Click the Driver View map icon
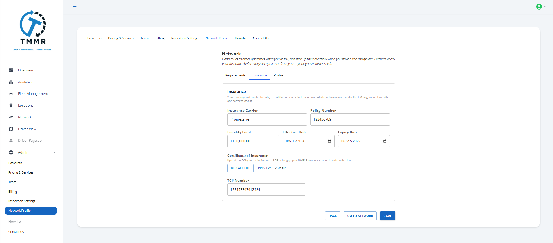Image resolution: width=553 pixels, height=243 pixels. (x=11, y=129)
